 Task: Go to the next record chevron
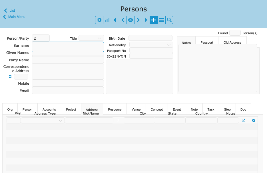pyautogui.click(x=138, y=20)
